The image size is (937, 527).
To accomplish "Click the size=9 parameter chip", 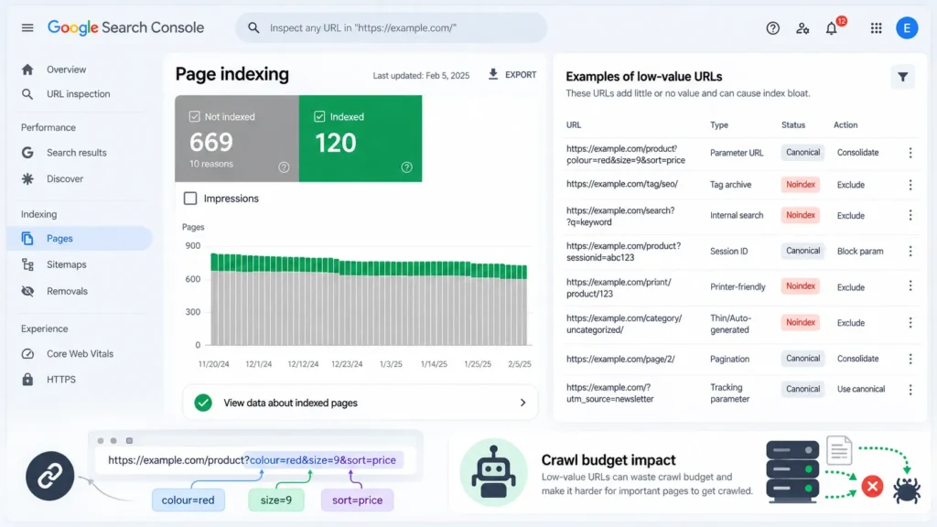I will tap(276, 500).
